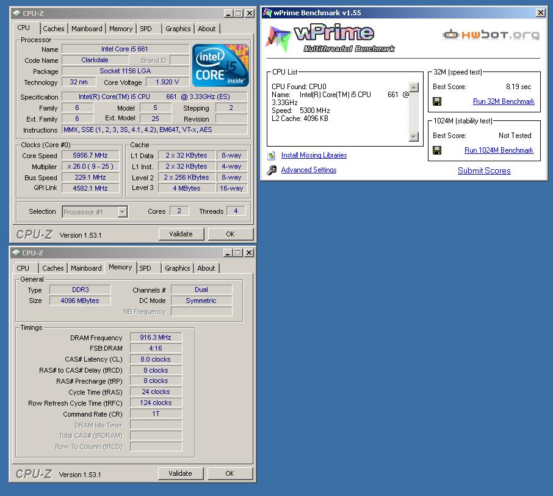Image resolution: width=553 pixels, height=496 pixels.
Task: Click the DDR3 memory type field
Action: [x=80, y=290]
